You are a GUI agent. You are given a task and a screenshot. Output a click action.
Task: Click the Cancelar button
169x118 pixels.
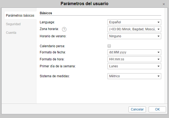click(x=137, y=109)
